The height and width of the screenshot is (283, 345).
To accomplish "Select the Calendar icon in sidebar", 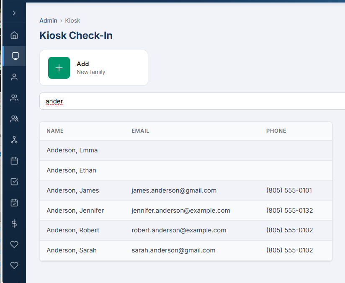I will 14,160.
